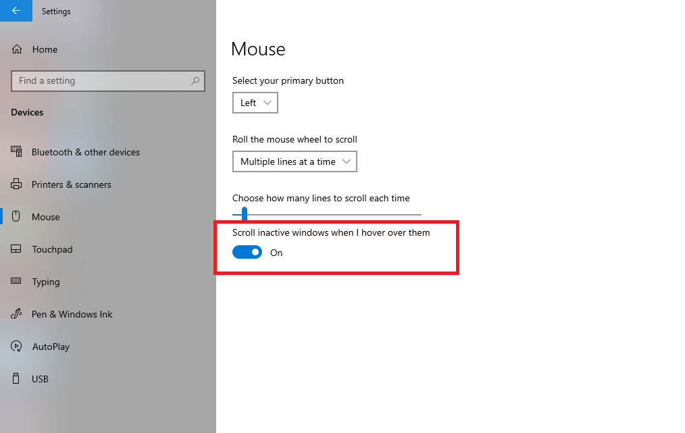
Task: Click the search magnifier icon
Action: pyautogui.click(x=195, y=81)
